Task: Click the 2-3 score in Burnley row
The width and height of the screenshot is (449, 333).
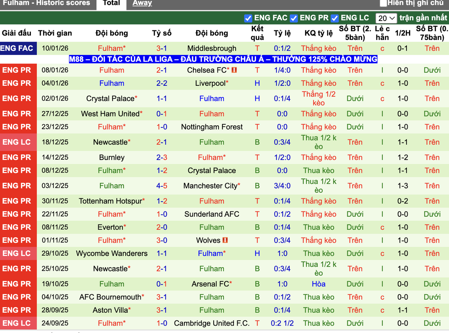Action: [162, 158]
